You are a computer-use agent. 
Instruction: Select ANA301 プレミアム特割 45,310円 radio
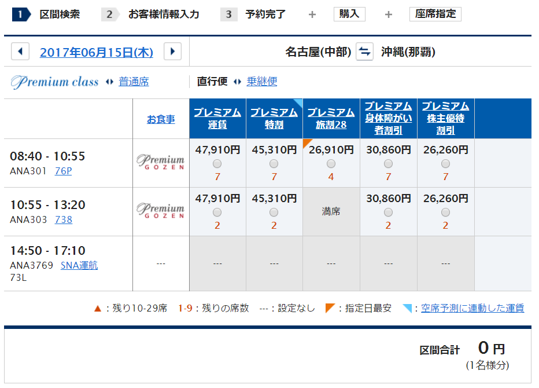(274, 163)
